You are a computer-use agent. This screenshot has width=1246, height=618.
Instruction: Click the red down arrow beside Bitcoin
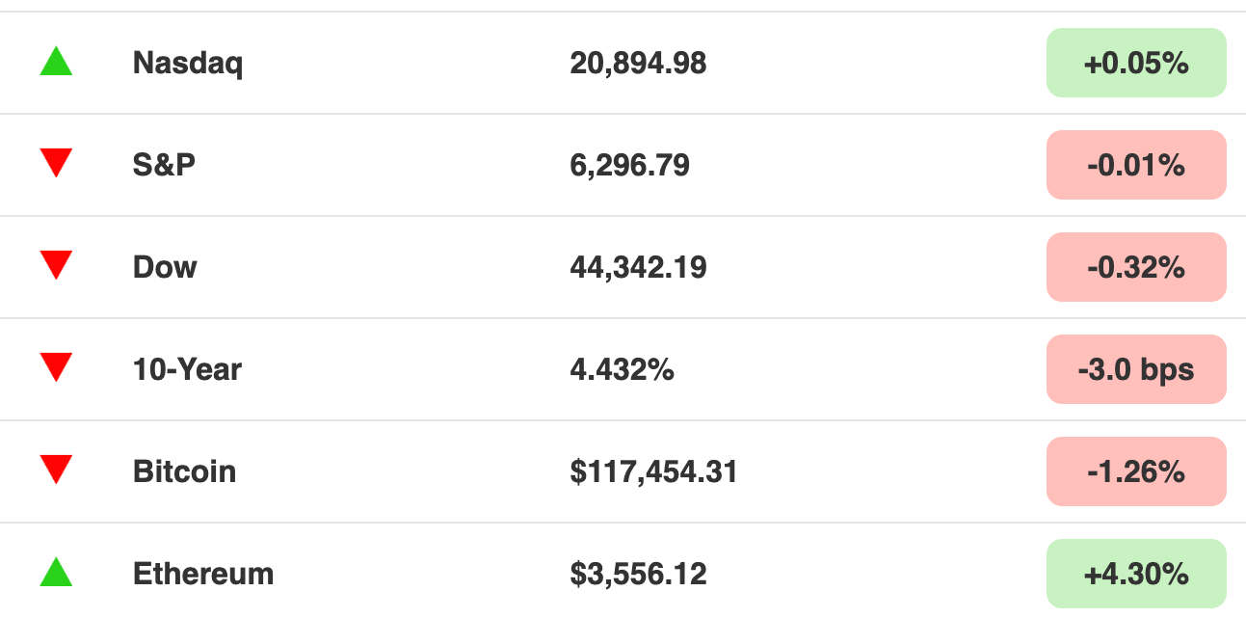[56, 470]
